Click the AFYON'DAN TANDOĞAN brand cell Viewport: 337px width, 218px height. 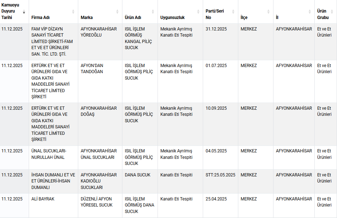tap(92, 68)
